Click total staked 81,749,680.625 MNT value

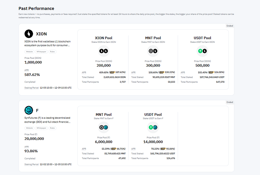point(115,154)
